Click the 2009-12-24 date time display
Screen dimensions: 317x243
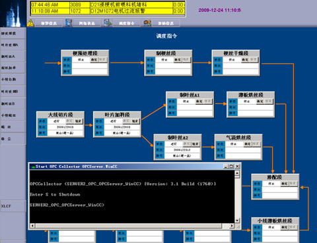(219, 10)
